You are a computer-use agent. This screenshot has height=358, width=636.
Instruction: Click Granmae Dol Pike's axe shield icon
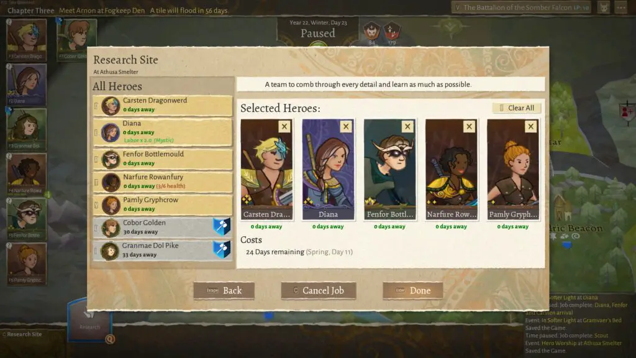point(222,250)
